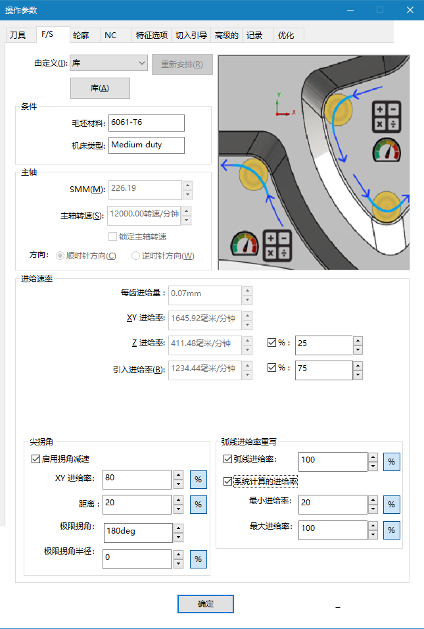Decrease XY 进给率 1645.92 with down arrow
Screen dimensions: 424x629
pos(247,325)
